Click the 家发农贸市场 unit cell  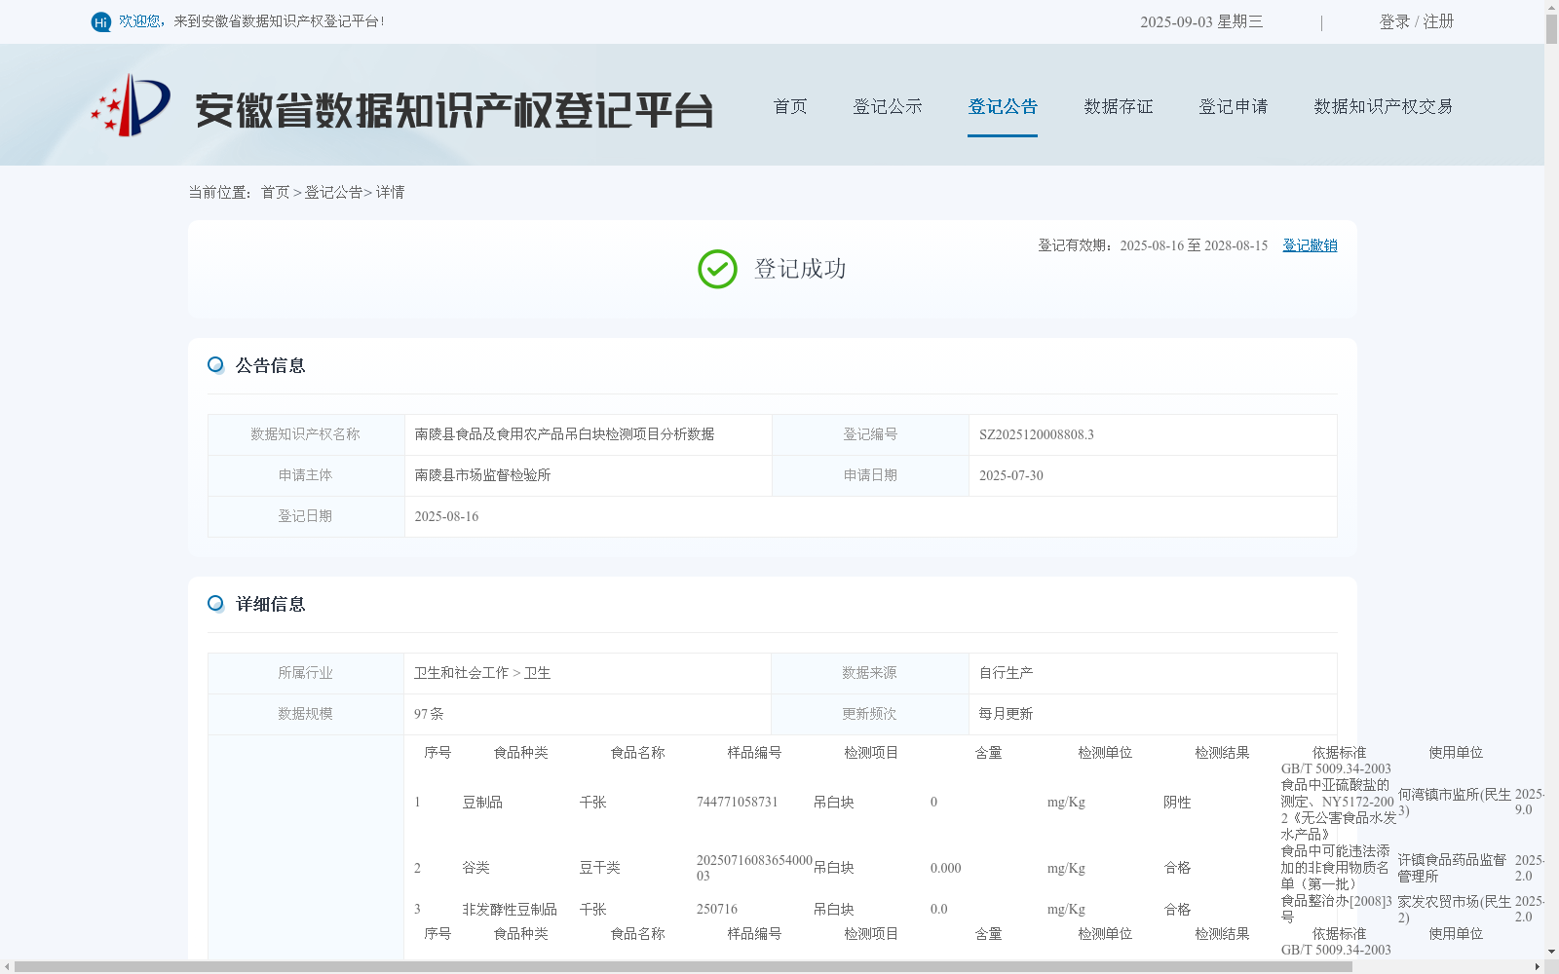(x=1455, y=910)
